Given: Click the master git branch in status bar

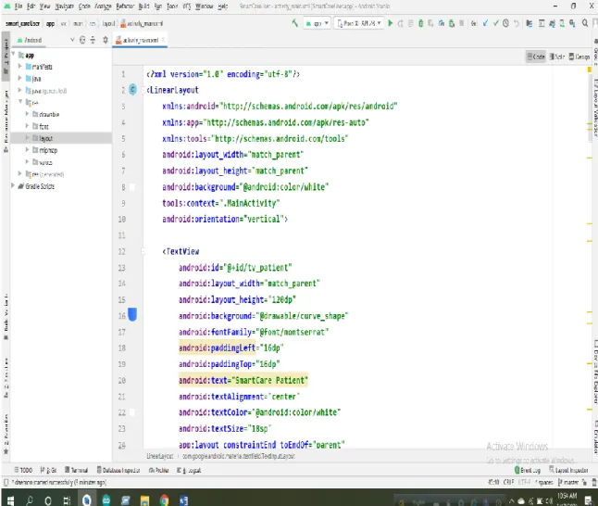Looking at the screenshot, I should click(568, 482).
